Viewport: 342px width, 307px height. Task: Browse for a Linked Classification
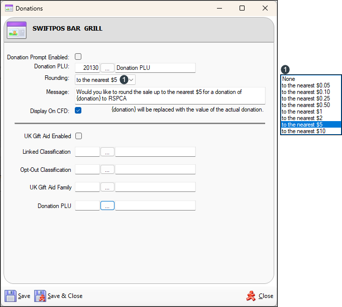coord(107,152)
